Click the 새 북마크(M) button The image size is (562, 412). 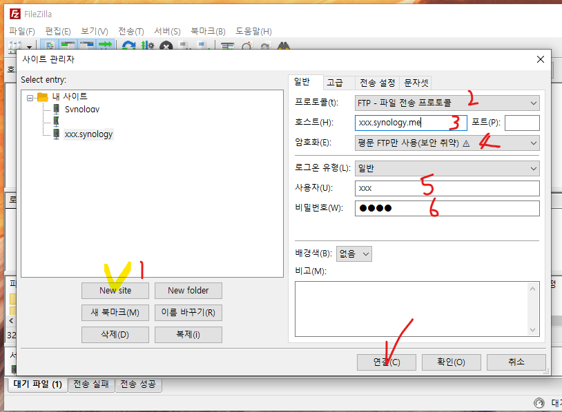(115, 313)
